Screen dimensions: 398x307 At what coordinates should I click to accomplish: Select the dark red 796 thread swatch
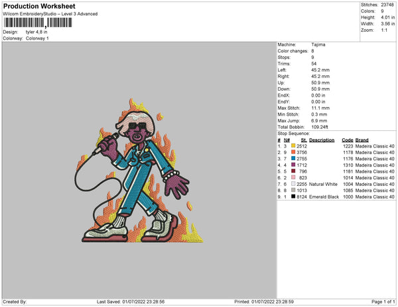click(293, 171)
